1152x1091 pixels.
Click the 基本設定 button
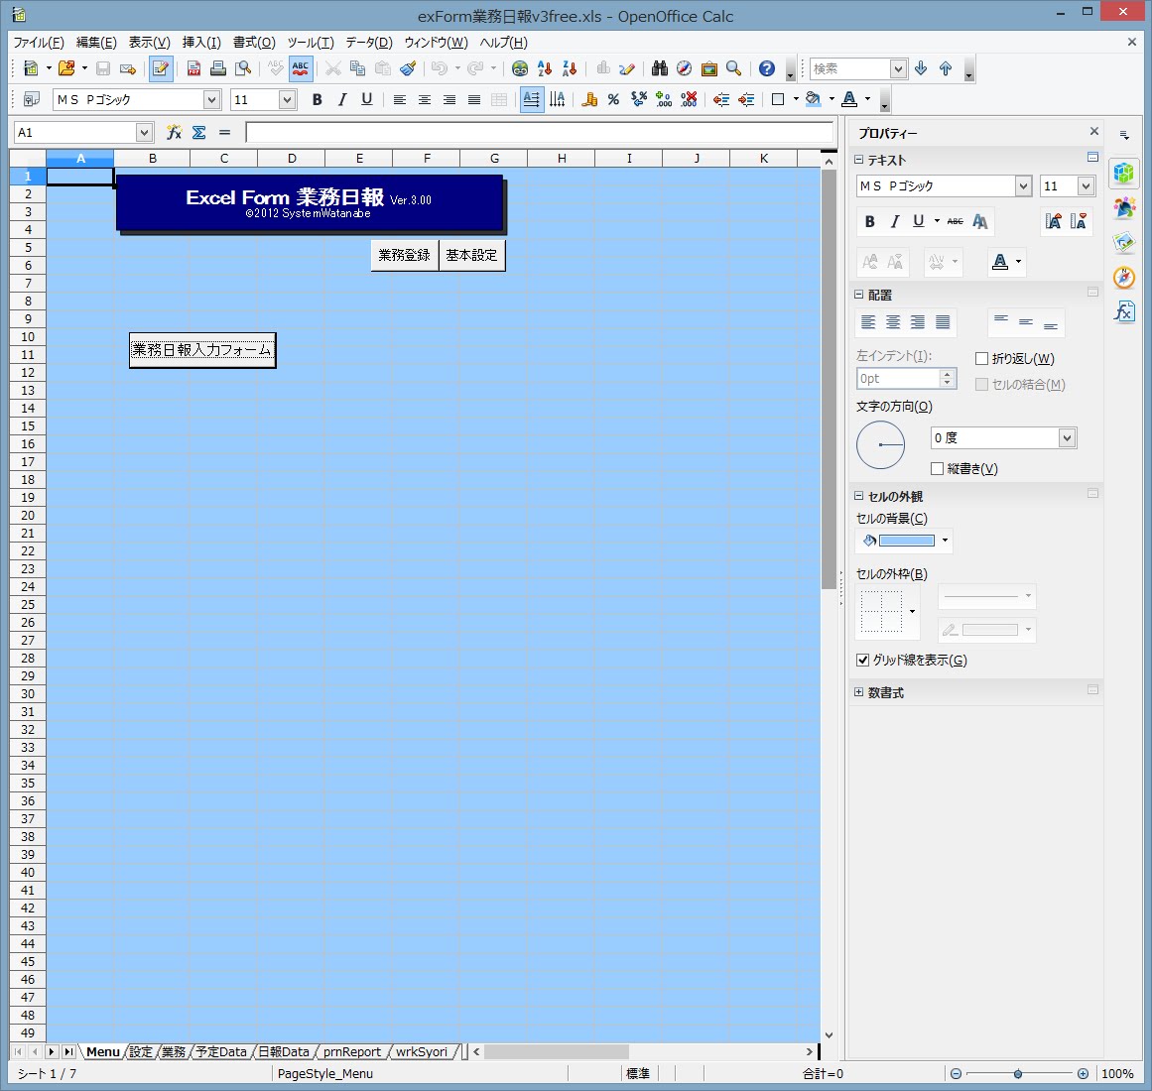click(x=471, y=256)
